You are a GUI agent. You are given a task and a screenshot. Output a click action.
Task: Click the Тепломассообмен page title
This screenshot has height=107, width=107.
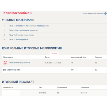pyautogui.click(x=17, y=13)
